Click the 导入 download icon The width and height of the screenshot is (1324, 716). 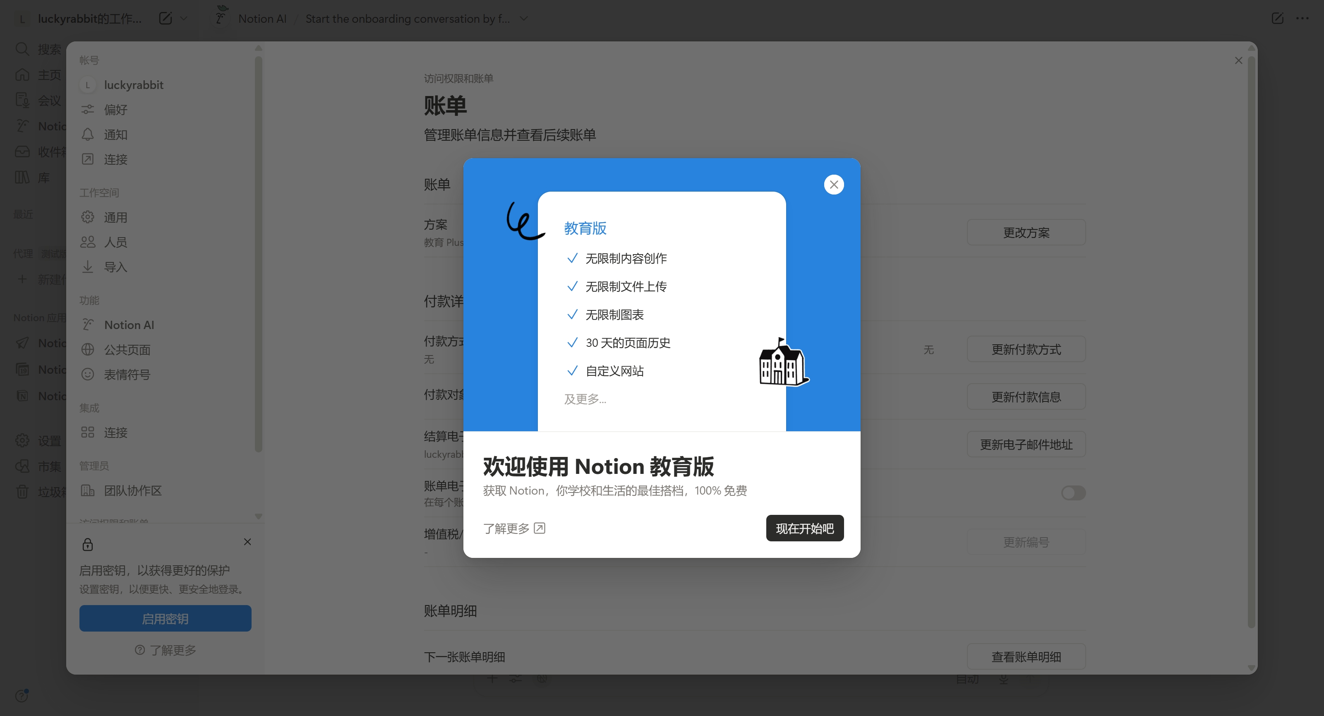[87, 267]
